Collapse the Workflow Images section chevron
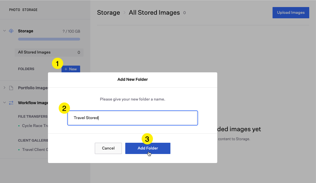This screenshot has height=183, width=316. [5, 103]
